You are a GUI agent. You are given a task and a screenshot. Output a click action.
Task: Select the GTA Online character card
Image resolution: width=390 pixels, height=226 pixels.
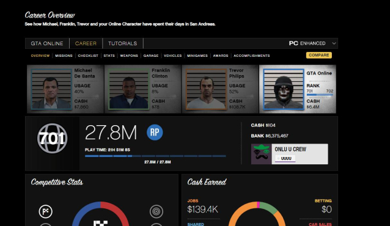pyautogui.click(x=298, y=89)
